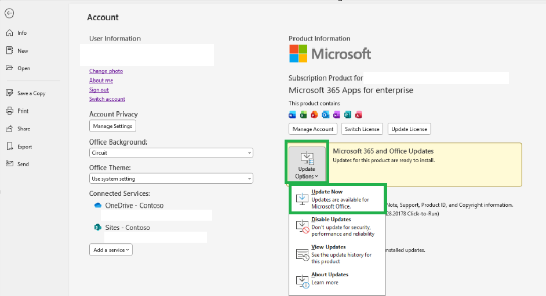Click the Word app icon
Screen dimensions: 546x296
pos(292,115)
